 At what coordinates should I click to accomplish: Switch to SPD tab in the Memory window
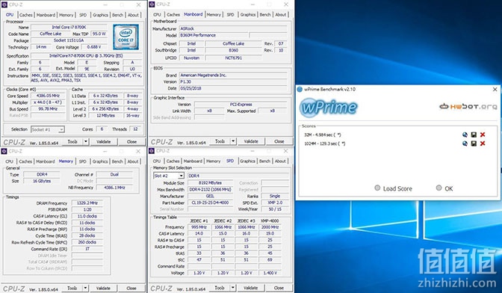click(x=83, y=161)
